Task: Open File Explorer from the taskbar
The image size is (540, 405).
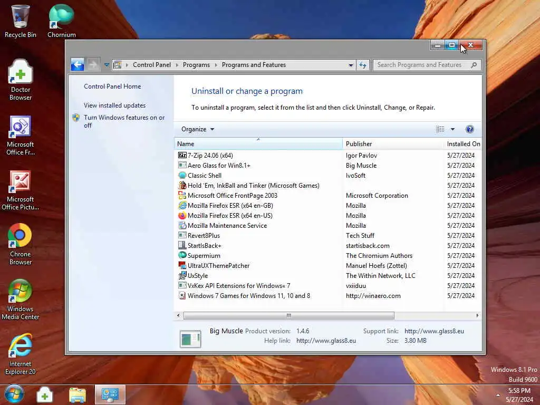Action: [x=78, y=394]
